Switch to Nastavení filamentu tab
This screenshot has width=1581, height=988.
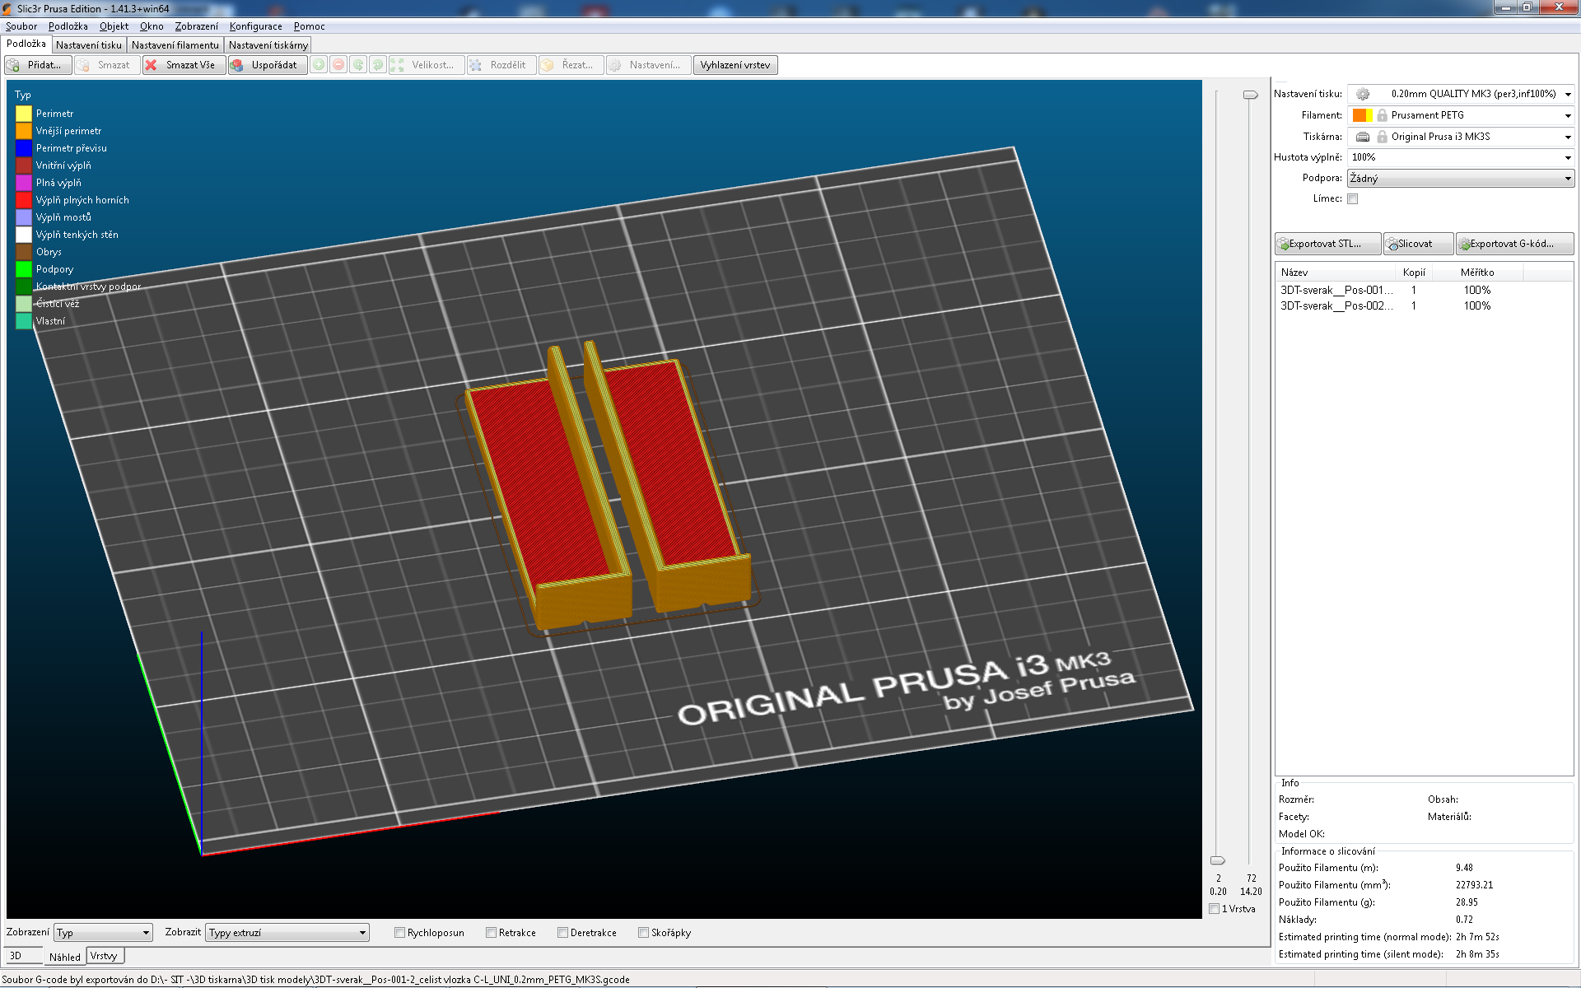(x=175, y=45)
